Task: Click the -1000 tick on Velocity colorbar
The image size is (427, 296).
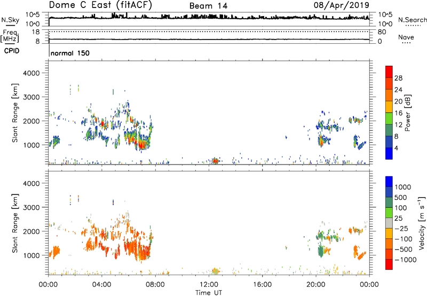Action: (x=405, y=260)
